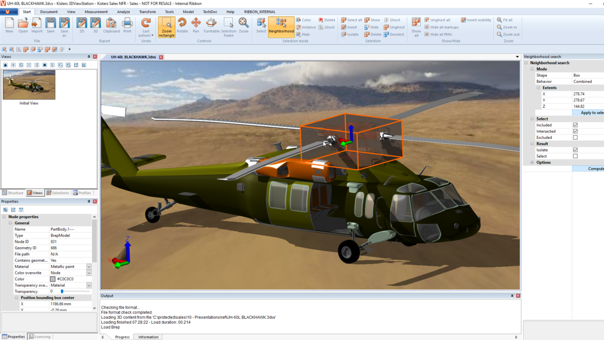Start Turntable rotation mode

(212, 25)
